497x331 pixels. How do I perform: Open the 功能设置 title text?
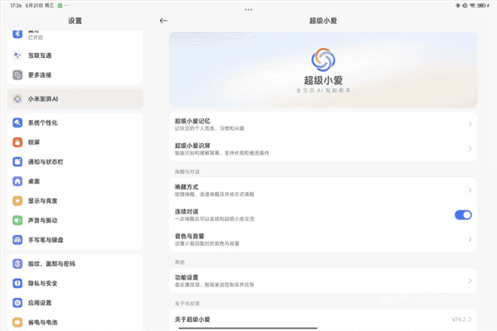click(186, 277)
